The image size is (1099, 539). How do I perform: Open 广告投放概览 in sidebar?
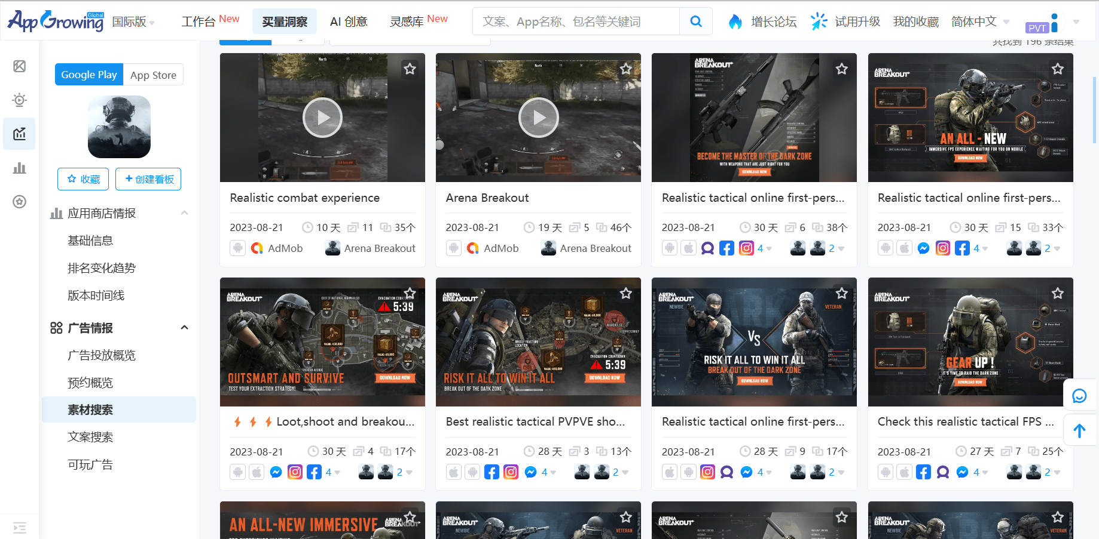102,355
